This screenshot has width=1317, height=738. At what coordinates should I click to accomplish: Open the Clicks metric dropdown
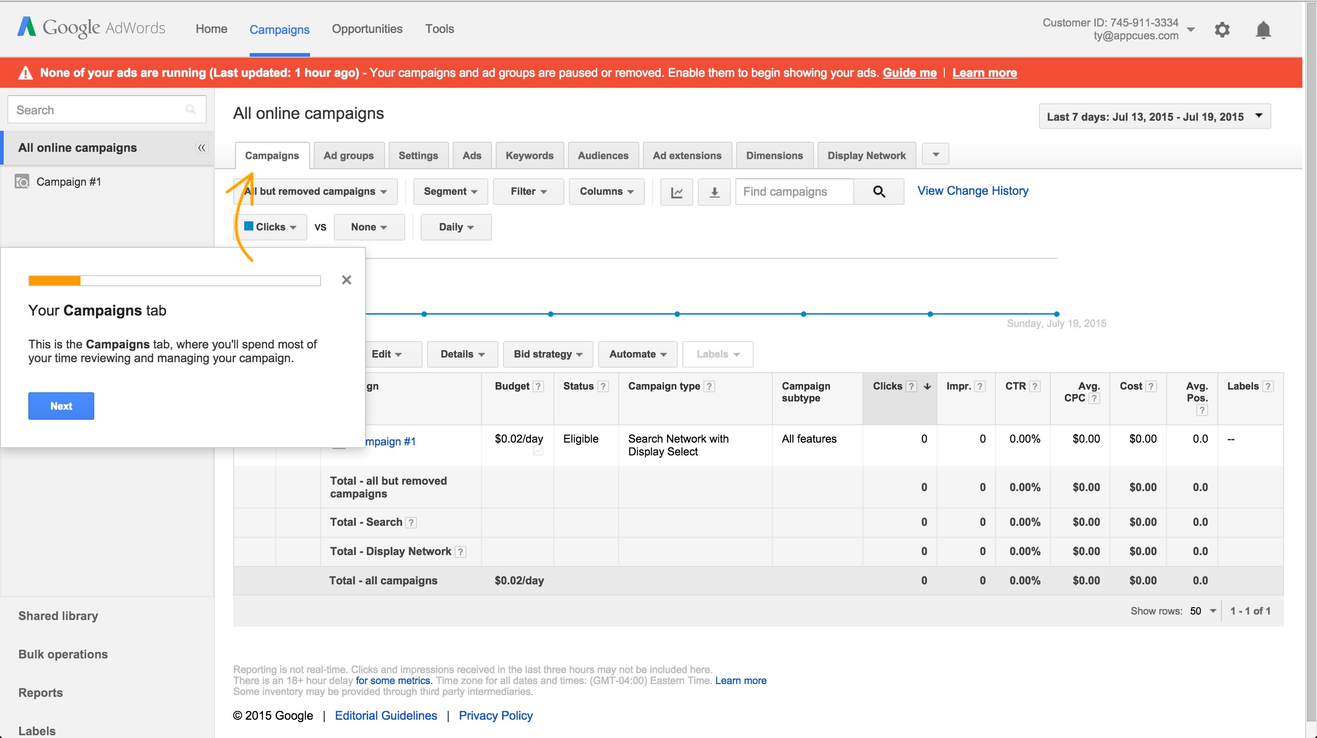(270, 227)
